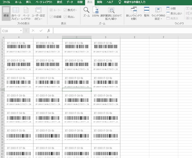Click the select-all corner triangle
This screenshot has height=158, width=192.
[3, 37]
